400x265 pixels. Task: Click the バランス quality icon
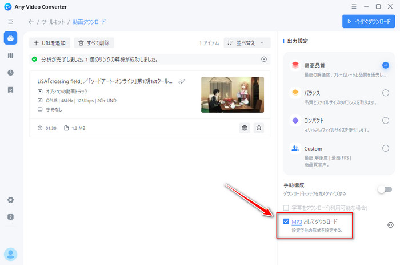pyautogui.click(x=295, y=93)
